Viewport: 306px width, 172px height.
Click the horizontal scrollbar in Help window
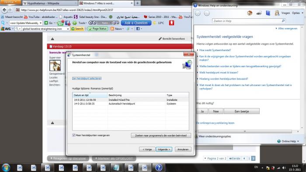[245, 131]
